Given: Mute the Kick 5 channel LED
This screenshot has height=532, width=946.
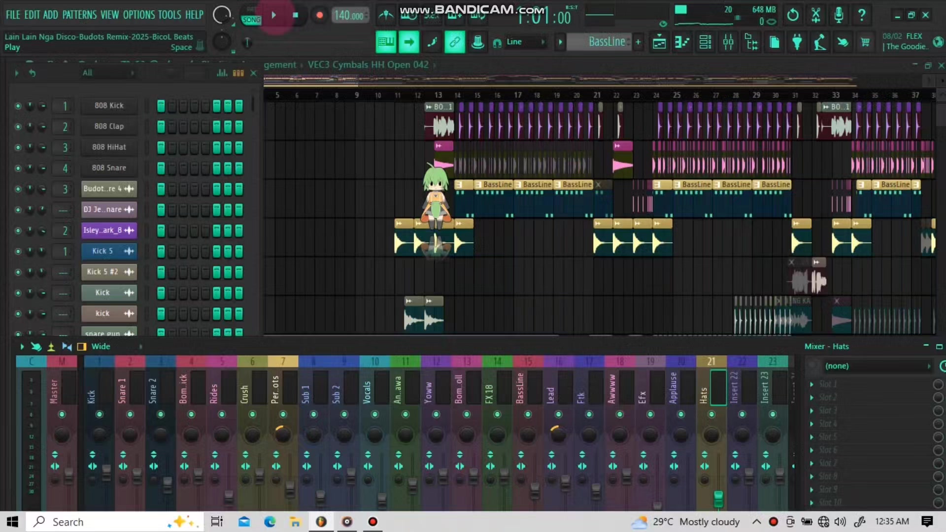Looking at the screenshot, I should click(x=18, y=251).
